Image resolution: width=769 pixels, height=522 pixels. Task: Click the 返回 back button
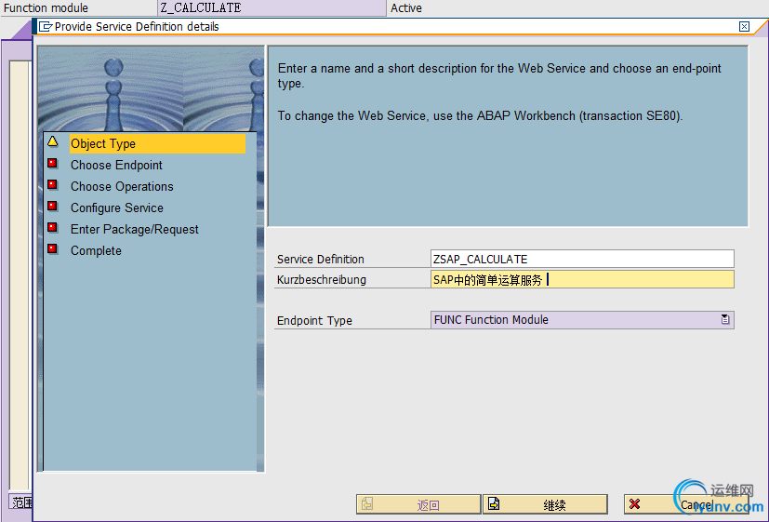[418, 504]
